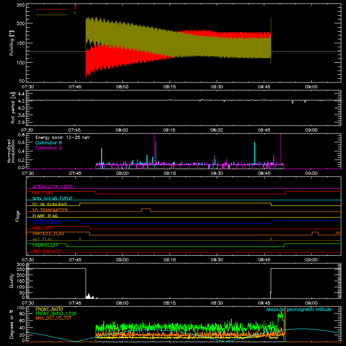Click the 07:45 time label under Flags plot
346x346 pixels.
[x=75, y=260]
